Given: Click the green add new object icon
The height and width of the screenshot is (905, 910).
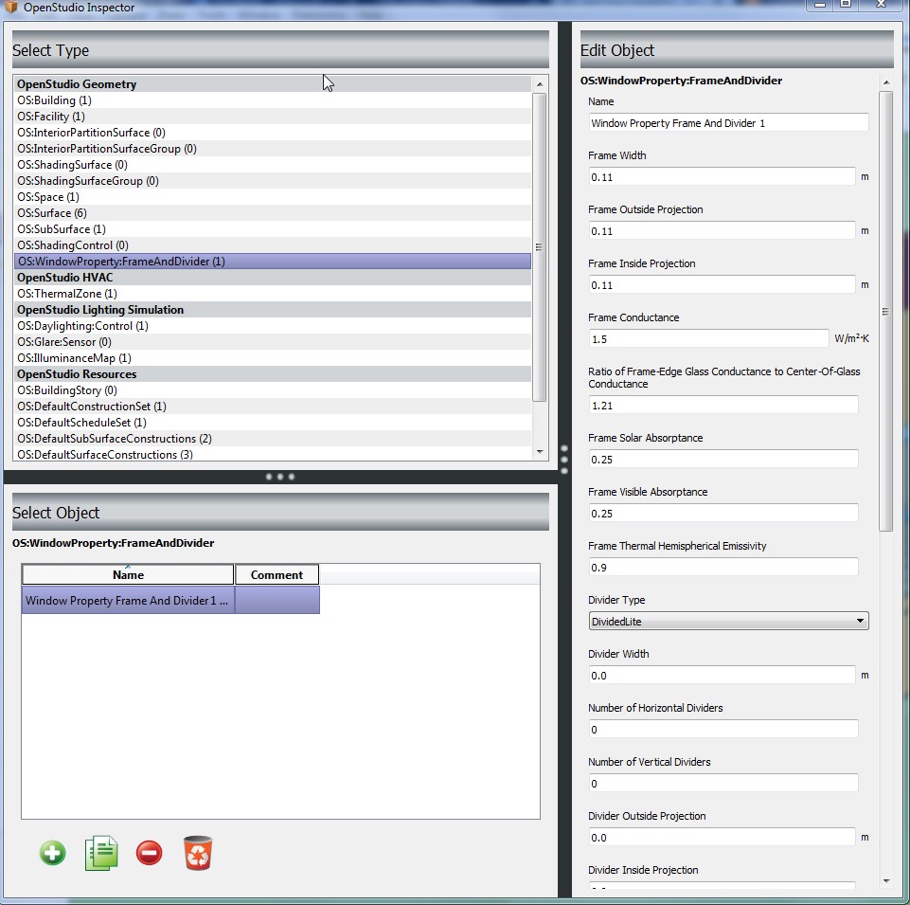Looking at the screenshot, I should (x=52, y=853).
